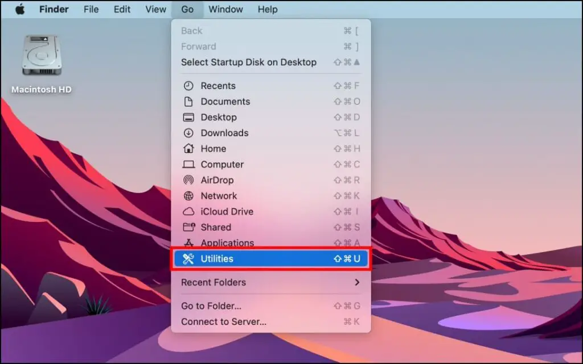The height and width of the screenshot is (364, 583).
Task: Open the View menu
Action: tap(155, 9)
